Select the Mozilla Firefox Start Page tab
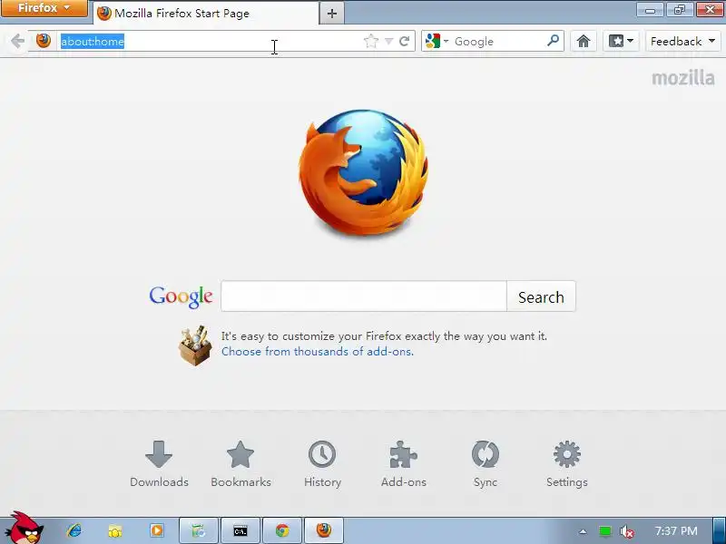726x544 pixels. tap(207, 14)
